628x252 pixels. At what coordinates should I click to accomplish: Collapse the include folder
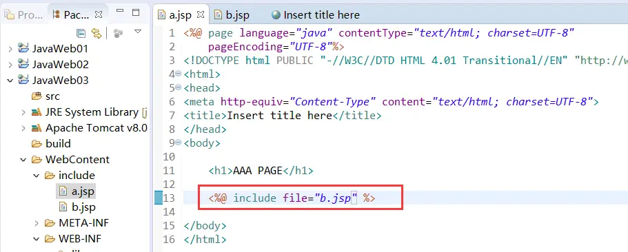(37, 175)
